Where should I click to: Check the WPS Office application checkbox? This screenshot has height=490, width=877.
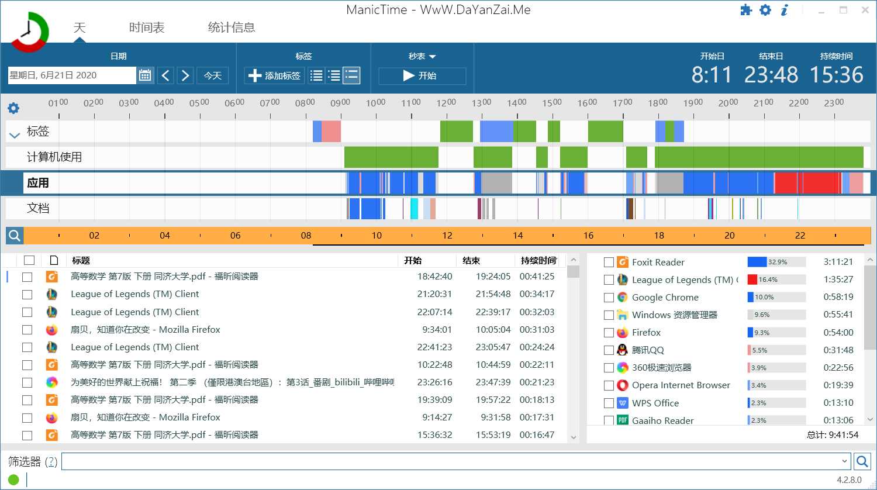click(x=609, y=403)
